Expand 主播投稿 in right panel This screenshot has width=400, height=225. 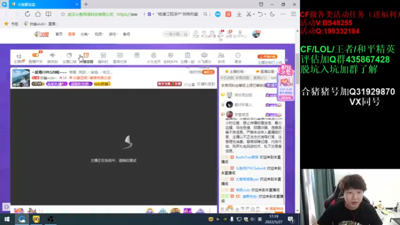pos(236,71)
